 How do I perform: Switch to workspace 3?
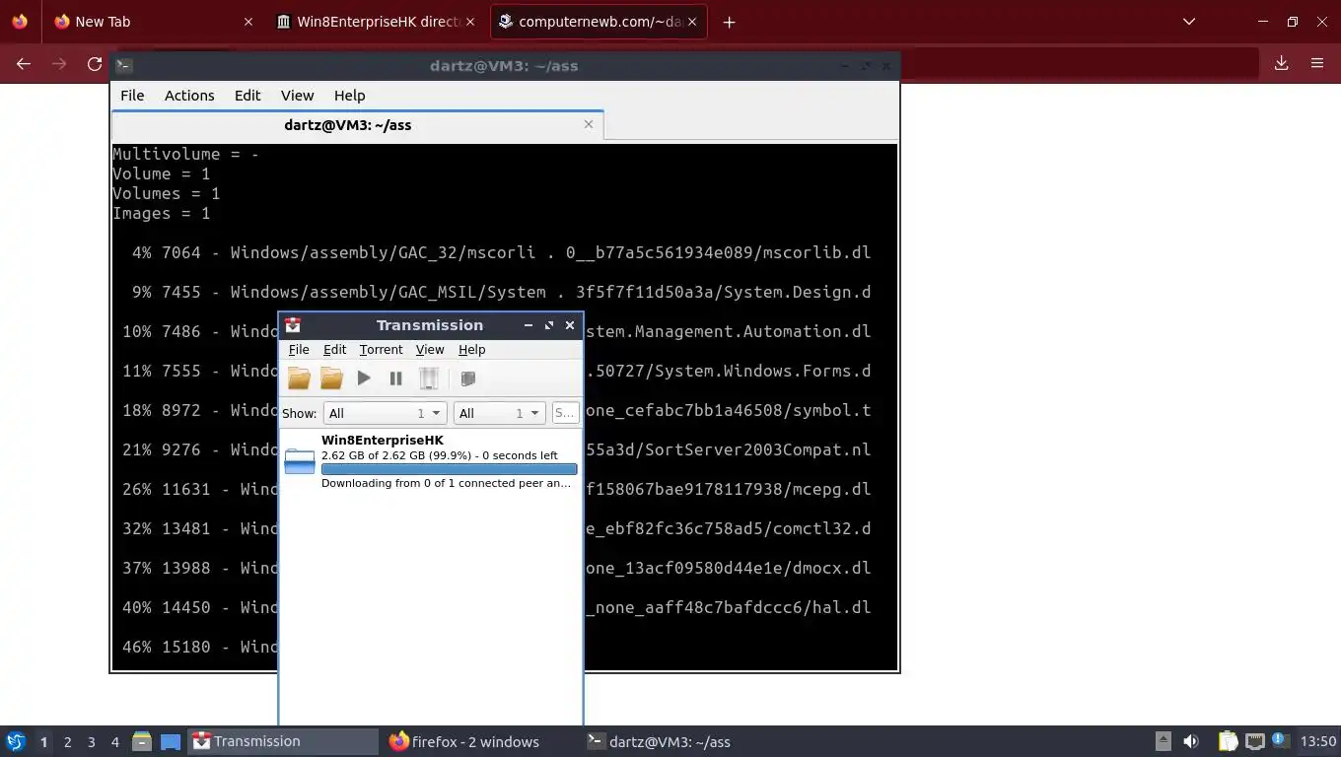click(91, 742)
